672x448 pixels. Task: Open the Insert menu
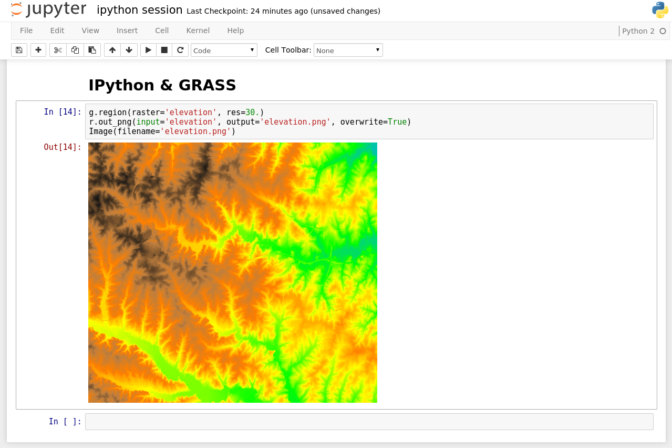[x=127, y=30]
